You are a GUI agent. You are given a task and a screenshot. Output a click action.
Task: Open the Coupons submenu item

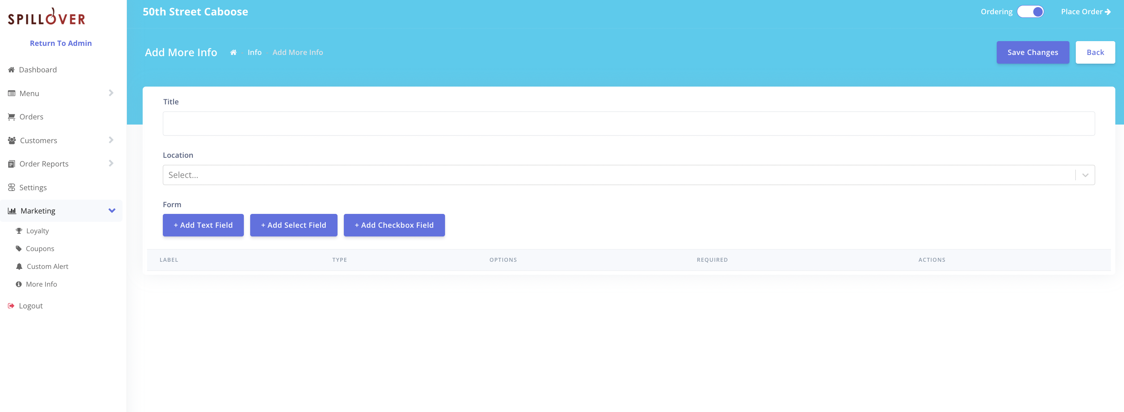[x=40, y=249]
